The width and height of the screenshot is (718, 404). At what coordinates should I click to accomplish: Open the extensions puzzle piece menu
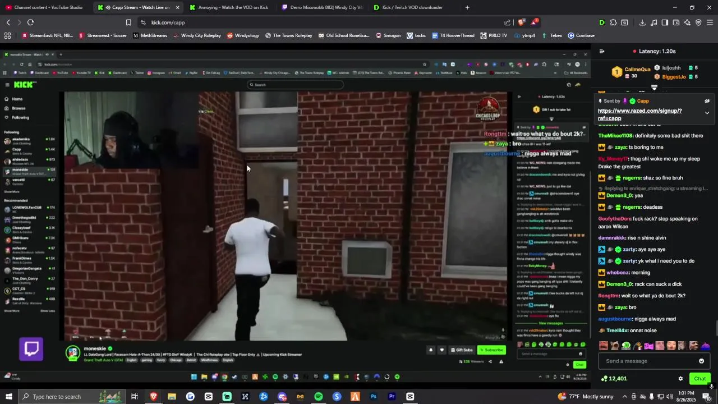tap(613, 22)
